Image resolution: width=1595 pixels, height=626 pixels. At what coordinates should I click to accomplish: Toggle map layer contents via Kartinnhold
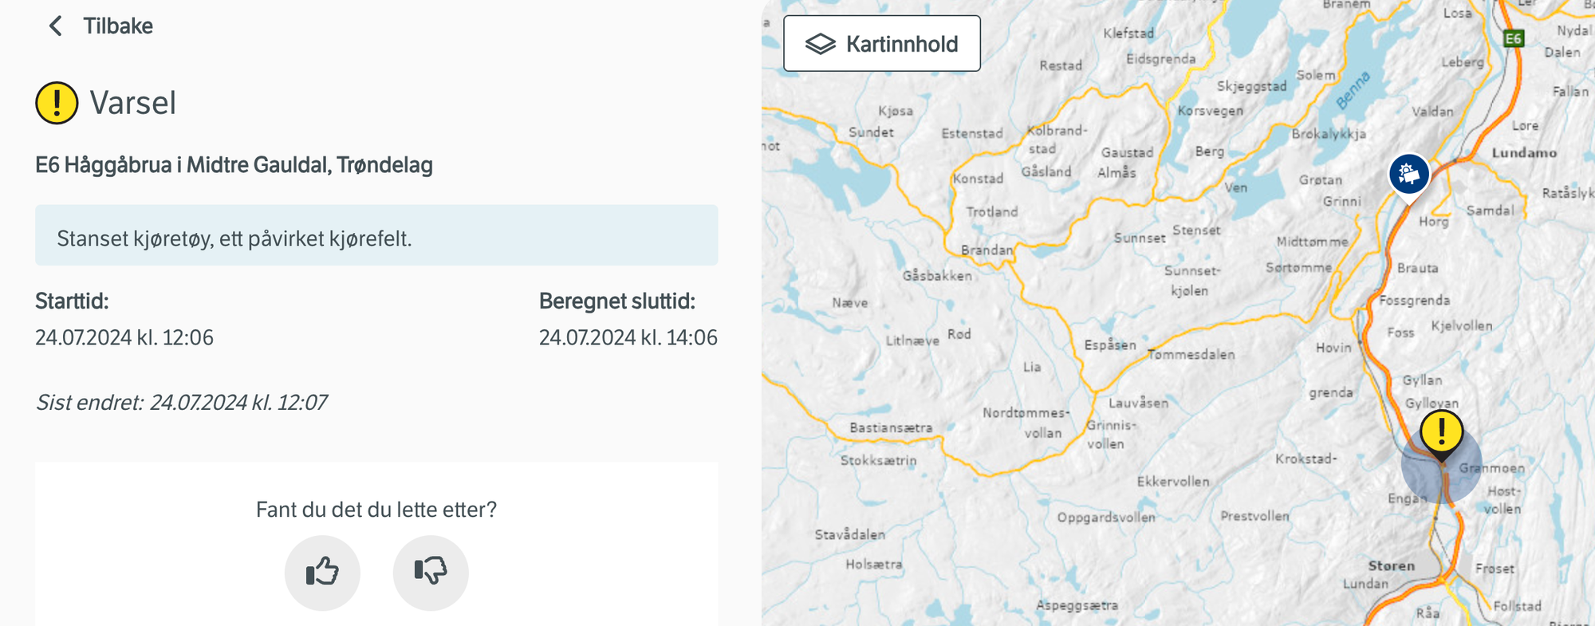pyautogui.click(x=881, y=43)
